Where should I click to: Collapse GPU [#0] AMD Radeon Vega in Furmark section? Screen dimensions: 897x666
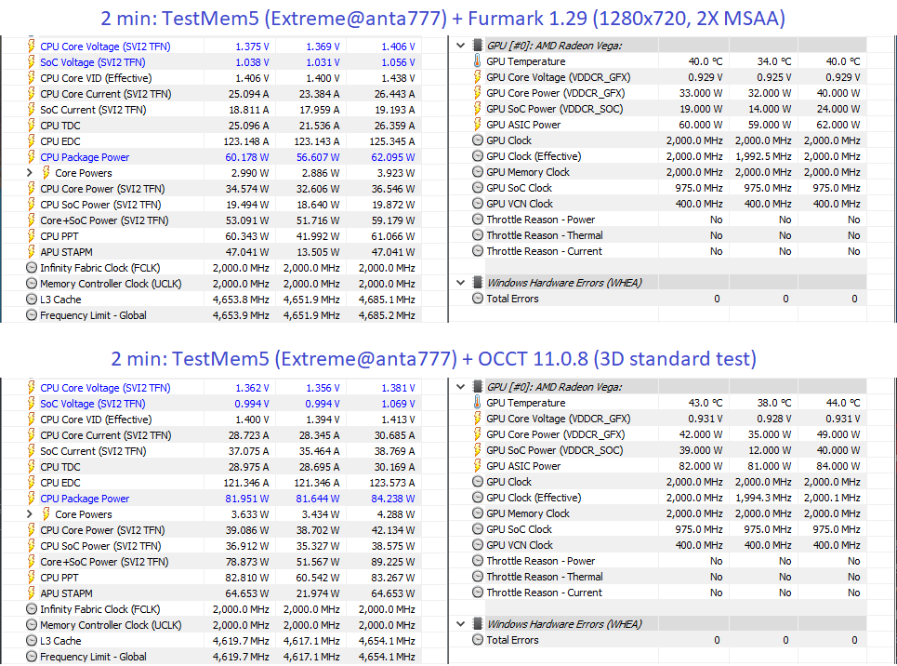coord(460,46)
